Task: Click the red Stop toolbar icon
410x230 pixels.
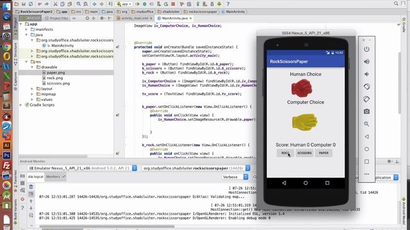Action: point(173,4)
